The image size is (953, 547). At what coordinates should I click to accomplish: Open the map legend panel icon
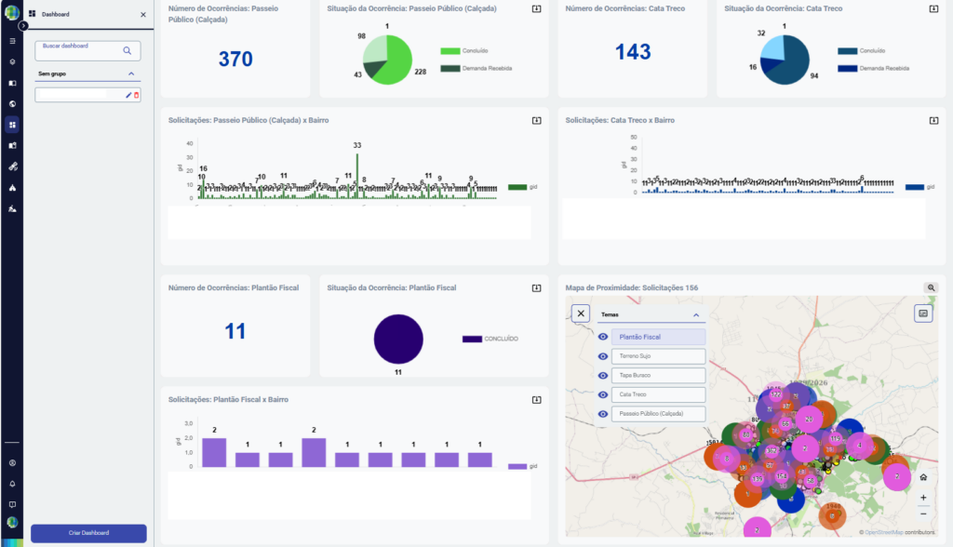[923, 314]
